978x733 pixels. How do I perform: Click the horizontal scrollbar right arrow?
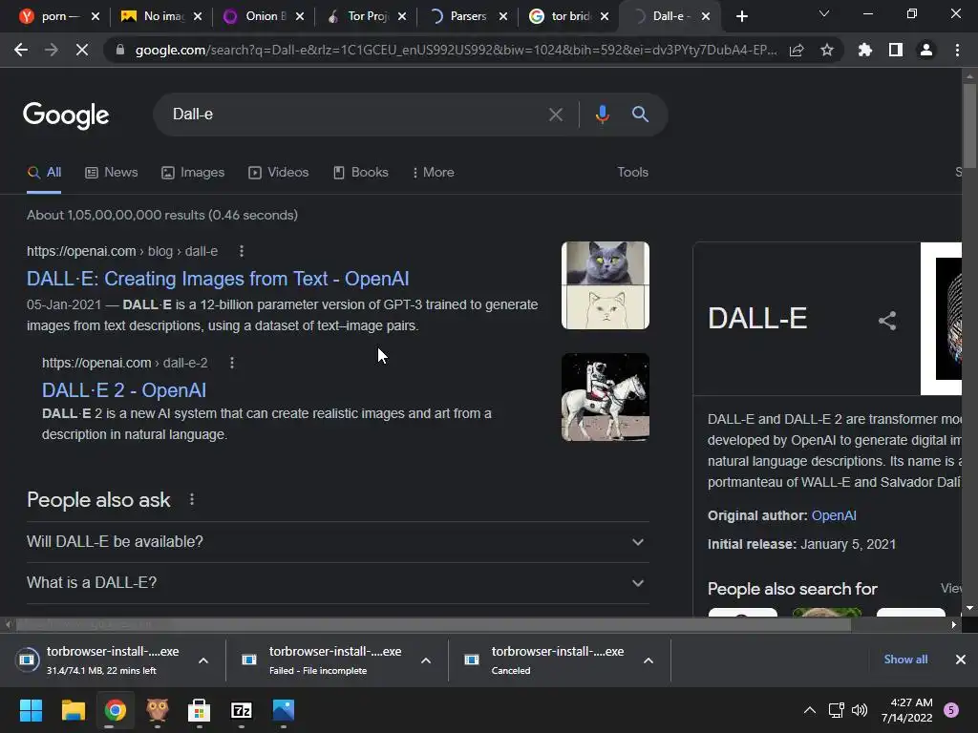click(x=954, y=624)
